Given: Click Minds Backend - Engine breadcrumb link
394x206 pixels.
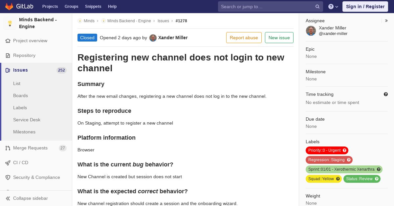Looking at the screenshot, I should point(129,21).
